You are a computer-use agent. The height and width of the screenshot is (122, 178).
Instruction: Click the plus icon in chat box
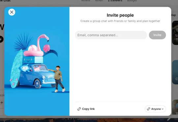click(2, 103)
